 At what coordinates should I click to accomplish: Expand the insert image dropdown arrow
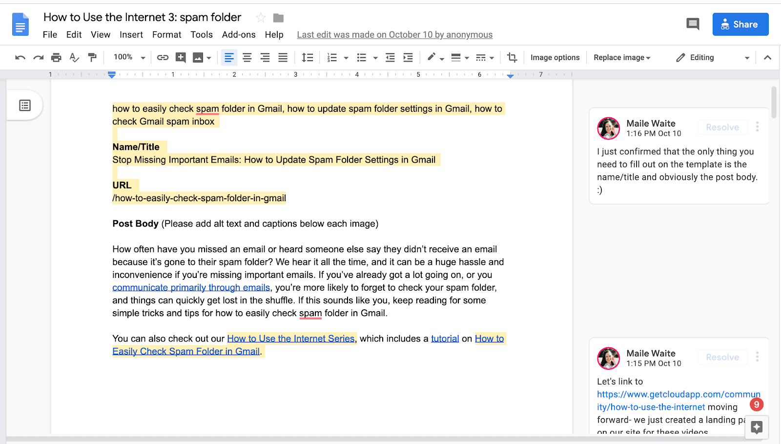pyautogui.click(x=209, y=58)
